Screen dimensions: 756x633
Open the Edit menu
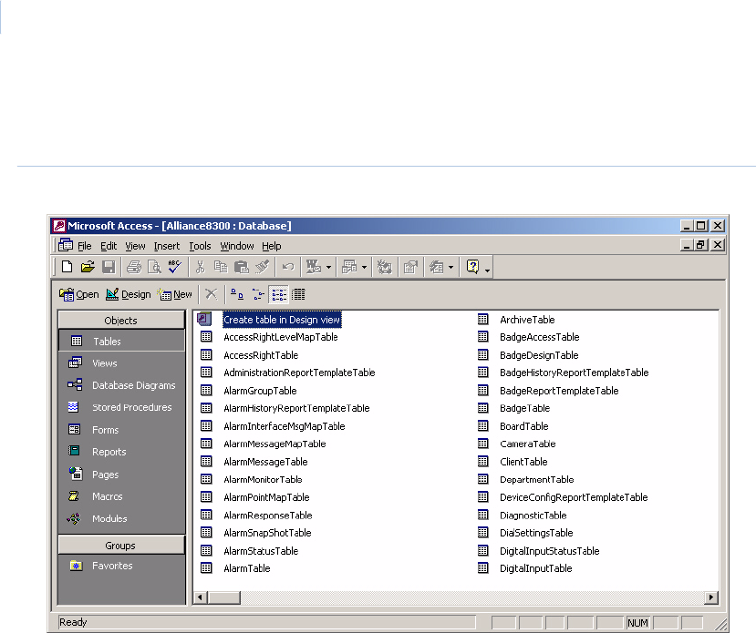pos(109,246)
